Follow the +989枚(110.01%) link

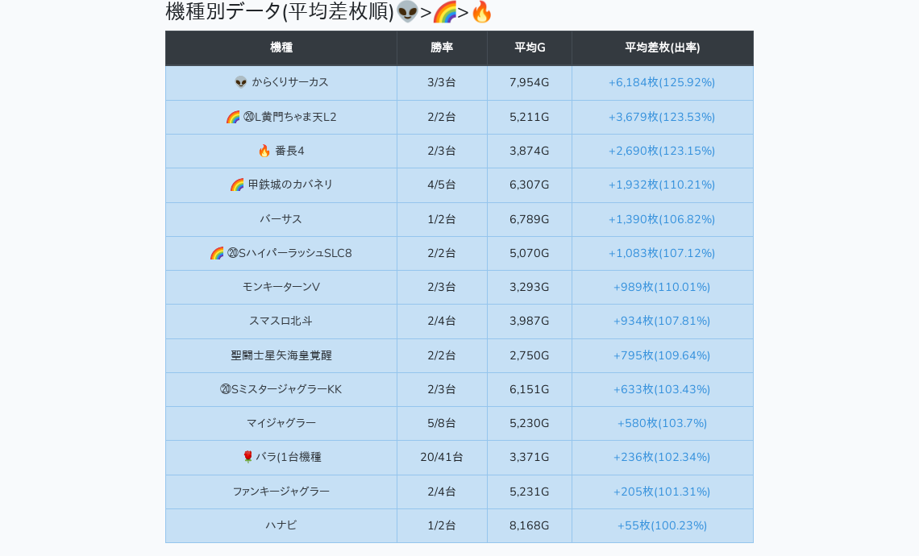[x=662, y=287]
